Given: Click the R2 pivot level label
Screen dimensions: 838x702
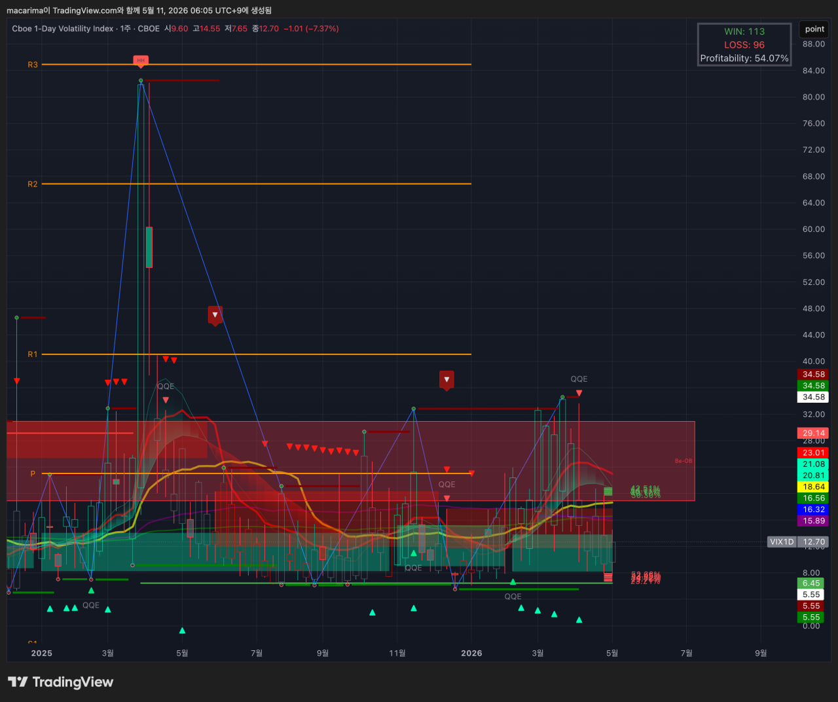Looking at the screenshot, I should [x=33, y=184].
